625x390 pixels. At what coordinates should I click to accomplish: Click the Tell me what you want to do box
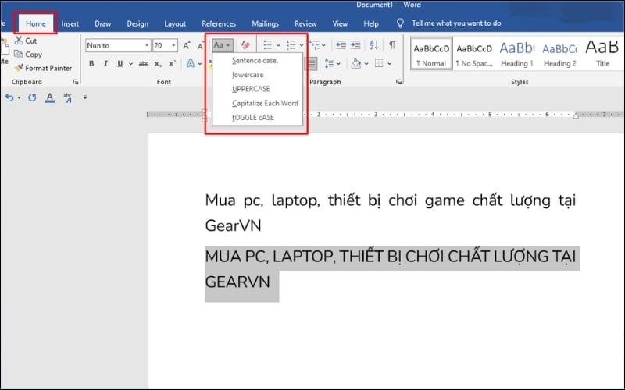click(x=456, y=23)
